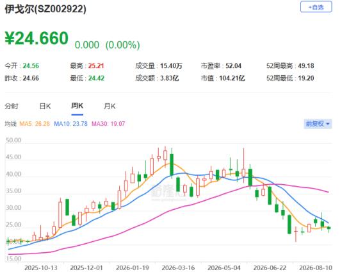Click the MA30 19.07 indicator label

coord(108,124)
